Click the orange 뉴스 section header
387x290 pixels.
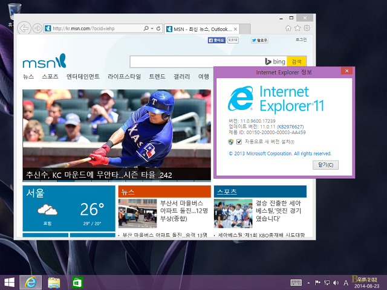[x=164, y=192]
